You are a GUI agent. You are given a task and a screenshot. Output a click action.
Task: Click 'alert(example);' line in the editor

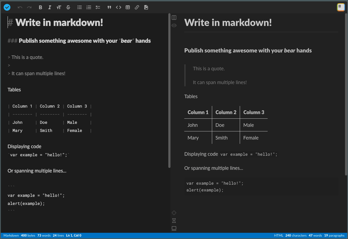tap(26, 203)
